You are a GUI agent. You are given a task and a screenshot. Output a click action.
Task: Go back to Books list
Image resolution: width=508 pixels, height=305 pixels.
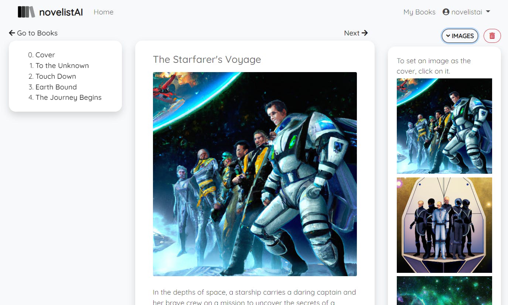[33, 33]
